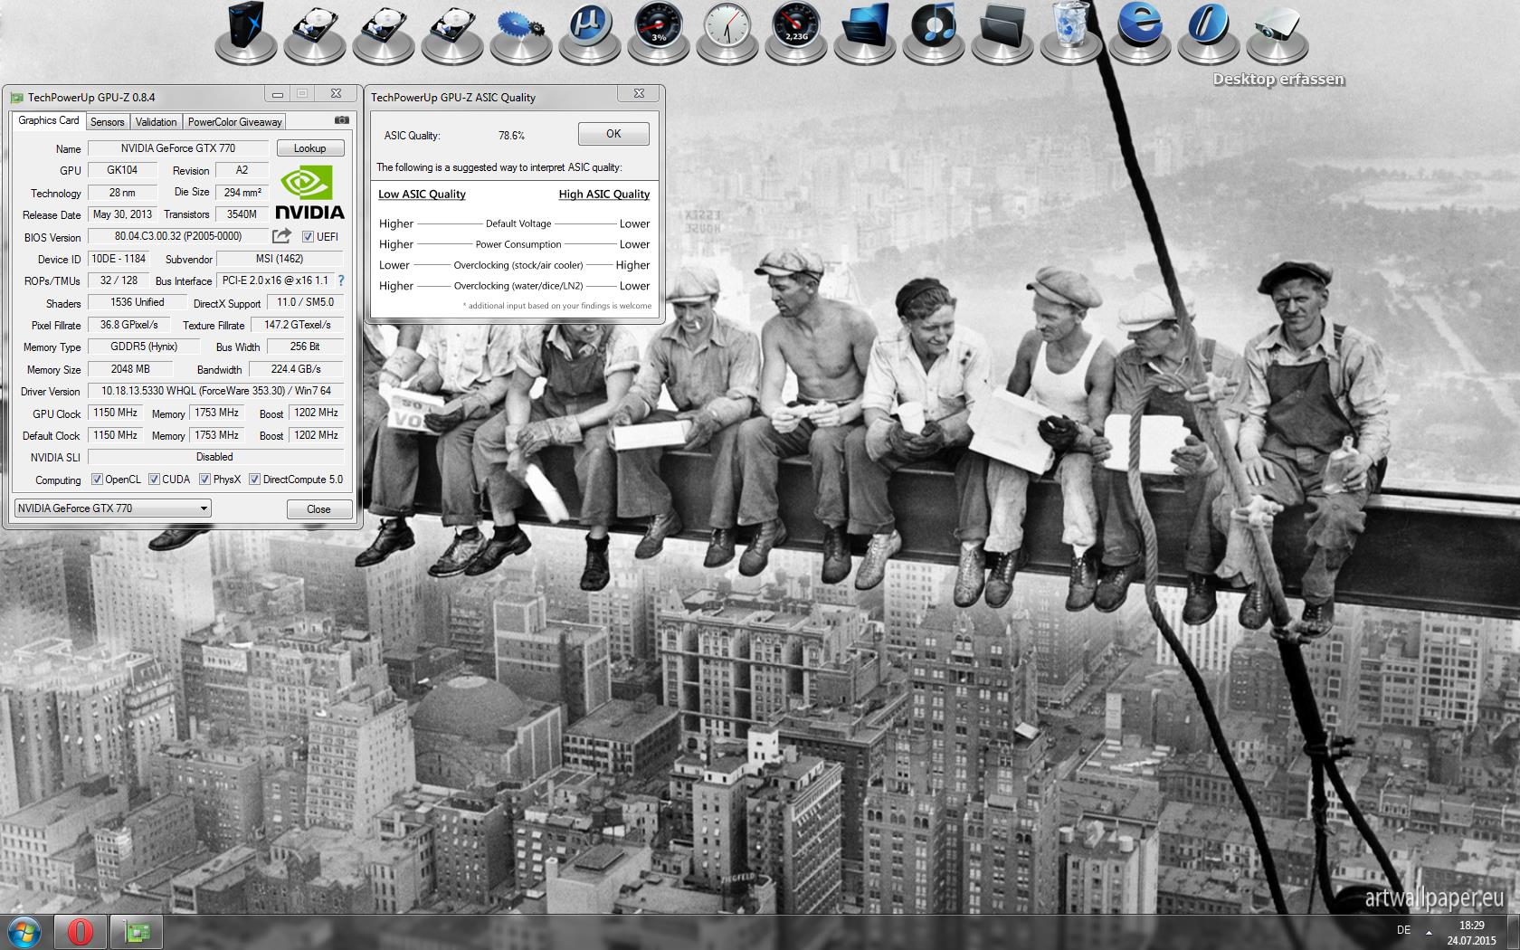
Task: Click the Texture Fillrate value 147.2 GTexel/s
Action: (x=298, y=325)
